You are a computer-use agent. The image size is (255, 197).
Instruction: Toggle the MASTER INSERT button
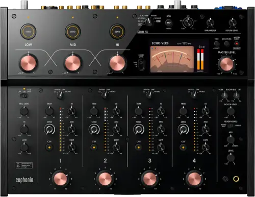(x=237, y=43)
